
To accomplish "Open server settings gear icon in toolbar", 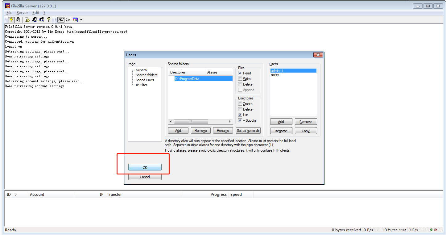I will [x=27, y=20].
